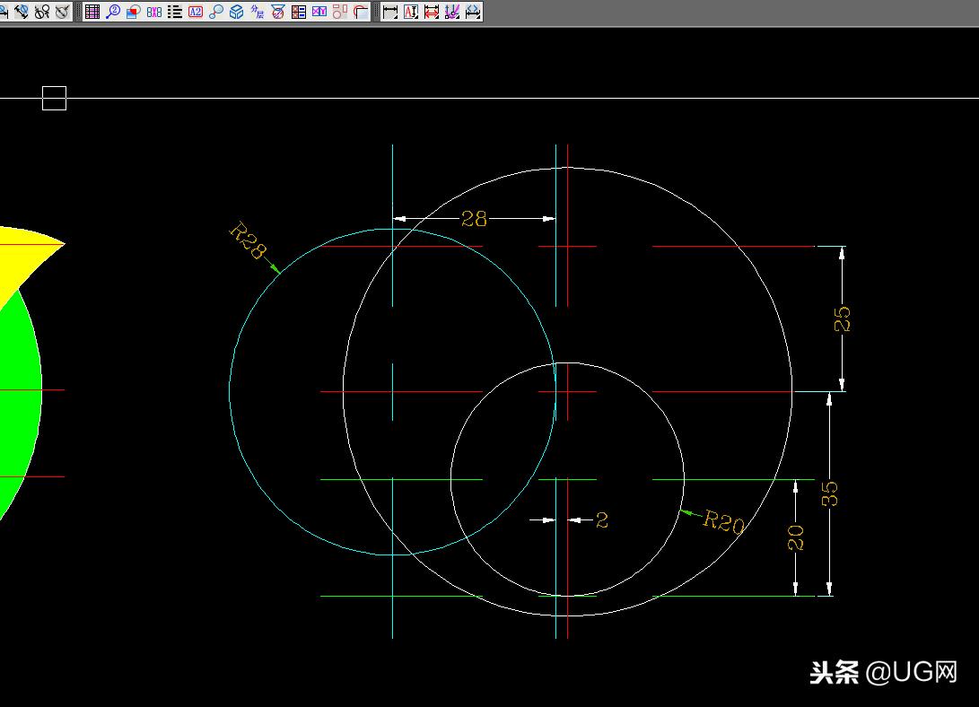Select the magnifier with number 2 icon
Image resolution: width=979 pixels, height=707 pixels.
113,12
